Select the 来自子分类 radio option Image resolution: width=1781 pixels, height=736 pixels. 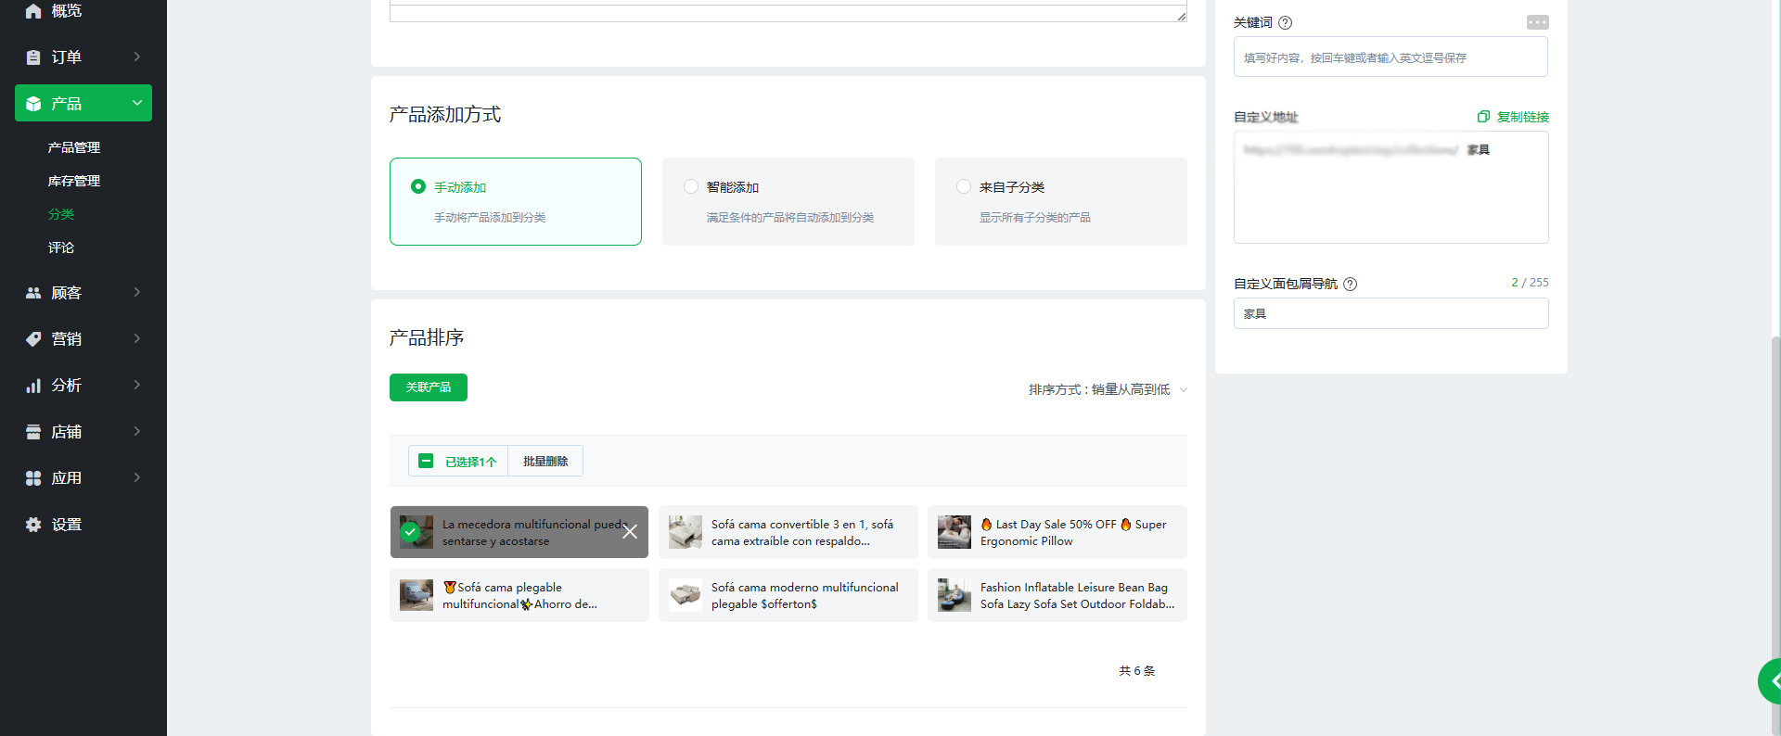pyautogui.click(x=964, y=187)
